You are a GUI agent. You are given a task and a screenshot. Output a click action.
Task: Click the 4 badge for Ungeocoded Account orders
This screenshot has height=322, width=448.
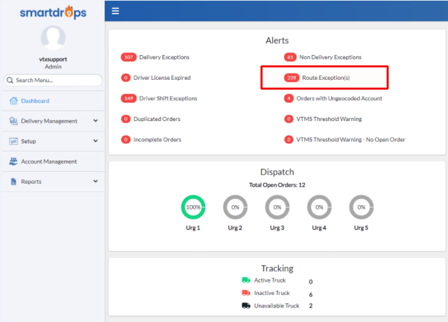[x=289, y=98]
